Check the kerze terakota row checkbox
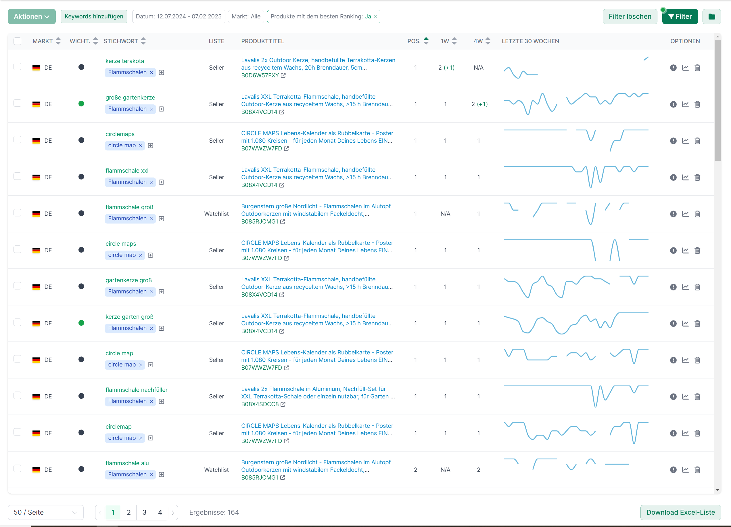The width and height of the screenshot is (731, 527). tap(18, 67)
